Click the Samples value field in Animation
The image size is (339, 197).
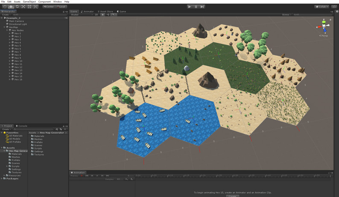120,179
